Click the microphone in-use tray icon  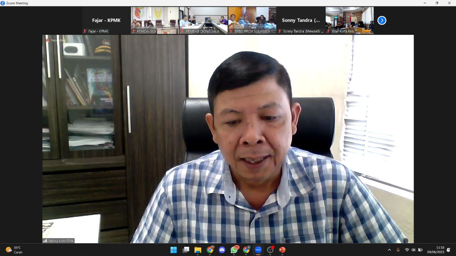pos(398,250)
